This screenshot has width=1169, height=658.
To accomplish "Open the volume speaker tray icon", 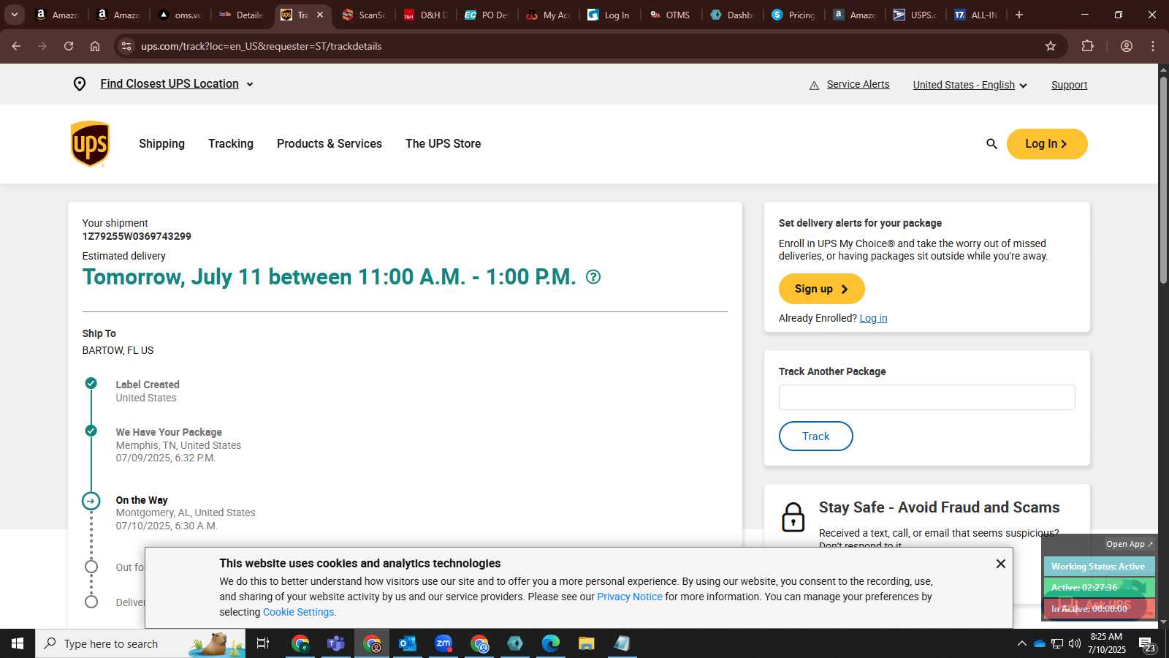I will [1075, 643].
